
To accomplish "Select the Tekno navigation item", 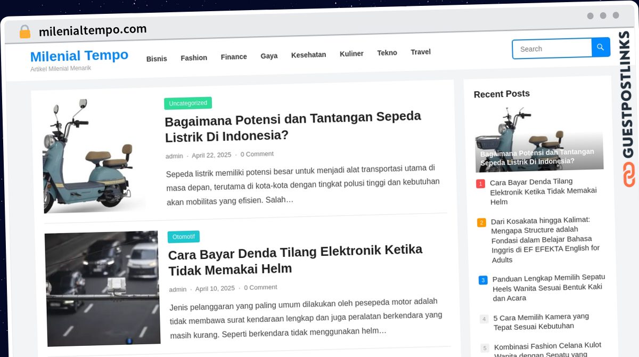I will tap(387, 53).
